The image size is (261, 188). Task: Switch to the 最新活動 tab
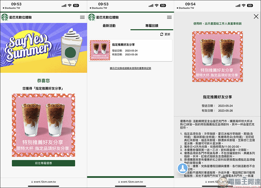[x=109, y=26]
